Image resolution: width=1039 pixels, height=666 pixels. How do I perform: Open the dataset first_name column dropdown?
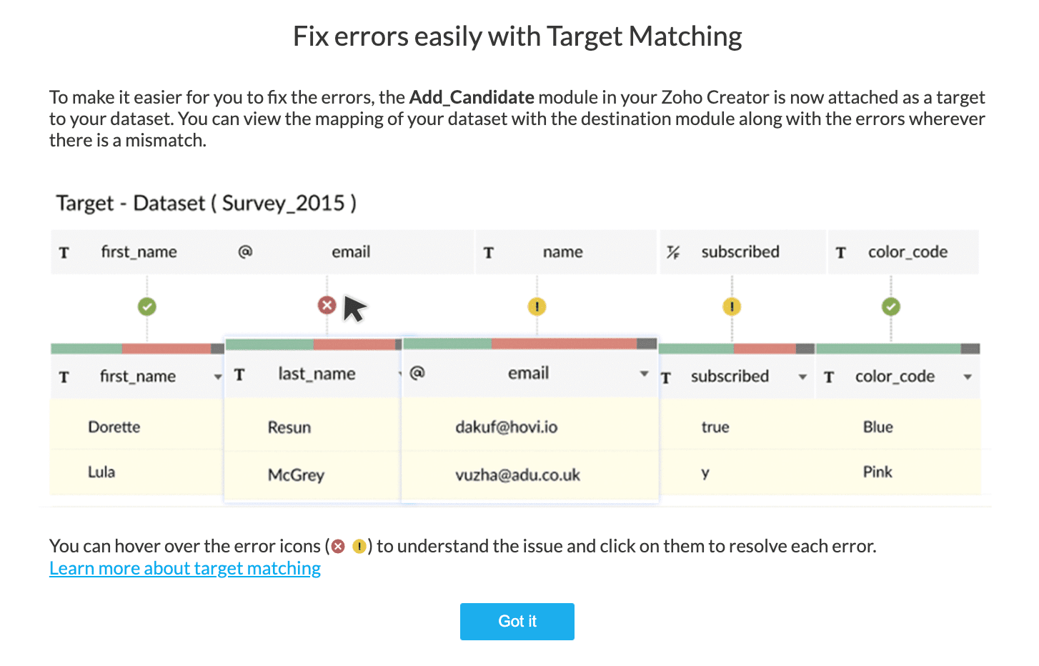pyautogui.click(x=217, y=377)
